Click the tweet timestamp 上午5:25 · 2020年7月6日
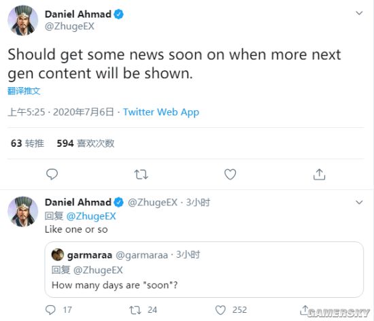 tap(61, 112)
